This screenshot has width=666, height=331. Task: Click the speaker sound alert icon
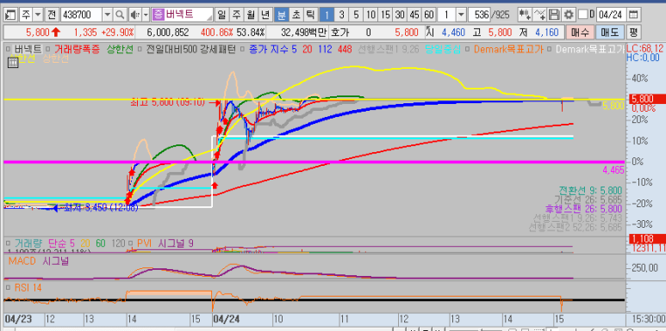point(135,15)
